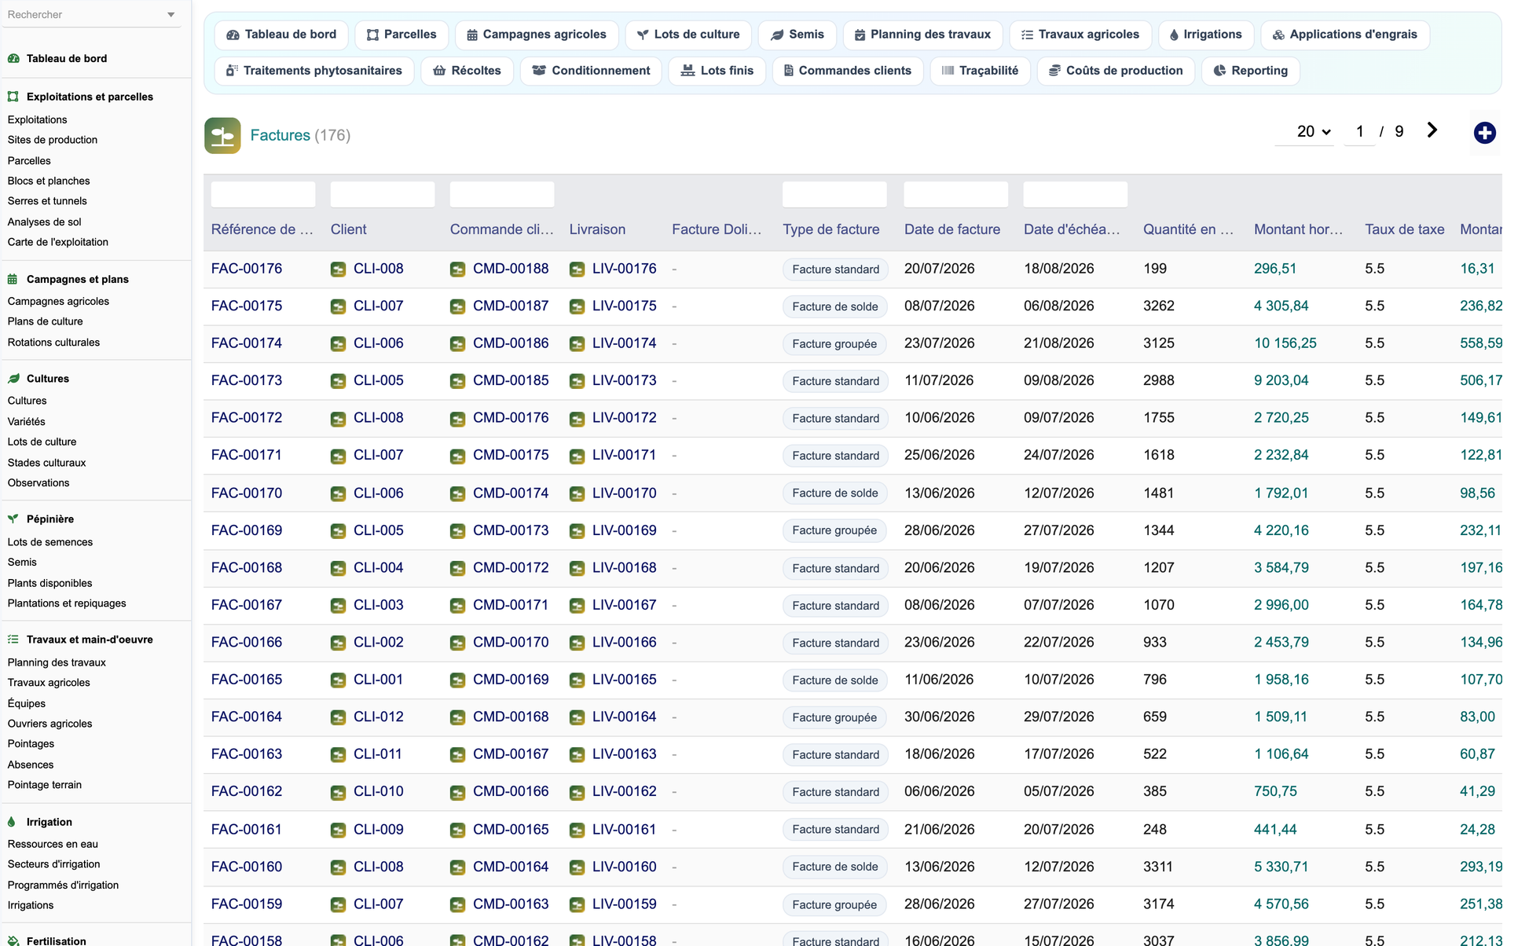Sort by Montant hors taxe column header

pyautogui.click(x=1298, y=229)
